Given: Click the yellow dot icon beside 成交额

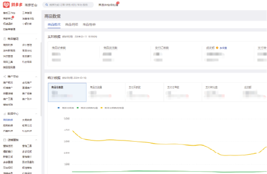Looking at the screenshot, I should pyautogui.click(x=217, y=48).
